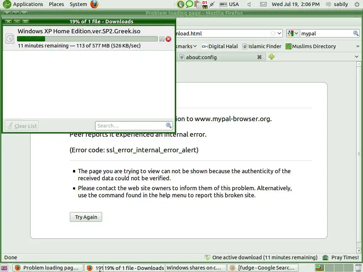Viewport: 363px width, 272px height.
Task: Switch to Windows shares taskbar window
Action: [196, 268]
